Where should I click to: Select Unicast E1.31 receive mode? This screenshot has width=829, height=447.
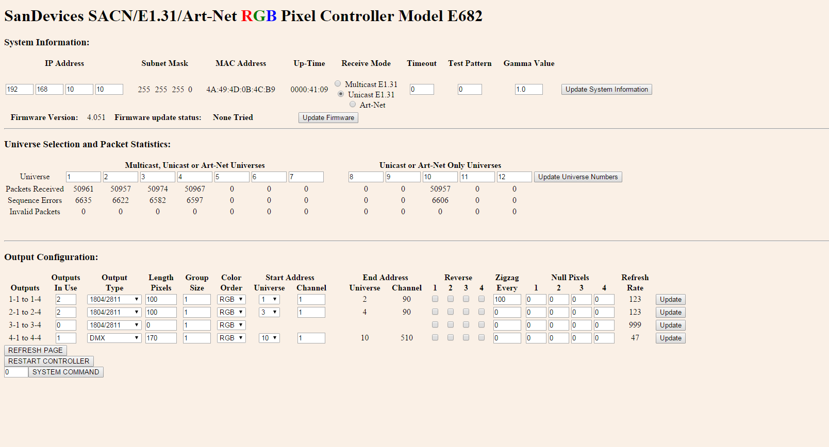coord(341,94)
